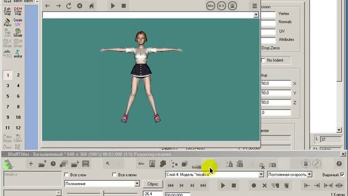
Task: Click the BluffTitler green mascot icon
Action: coord(8,164)
